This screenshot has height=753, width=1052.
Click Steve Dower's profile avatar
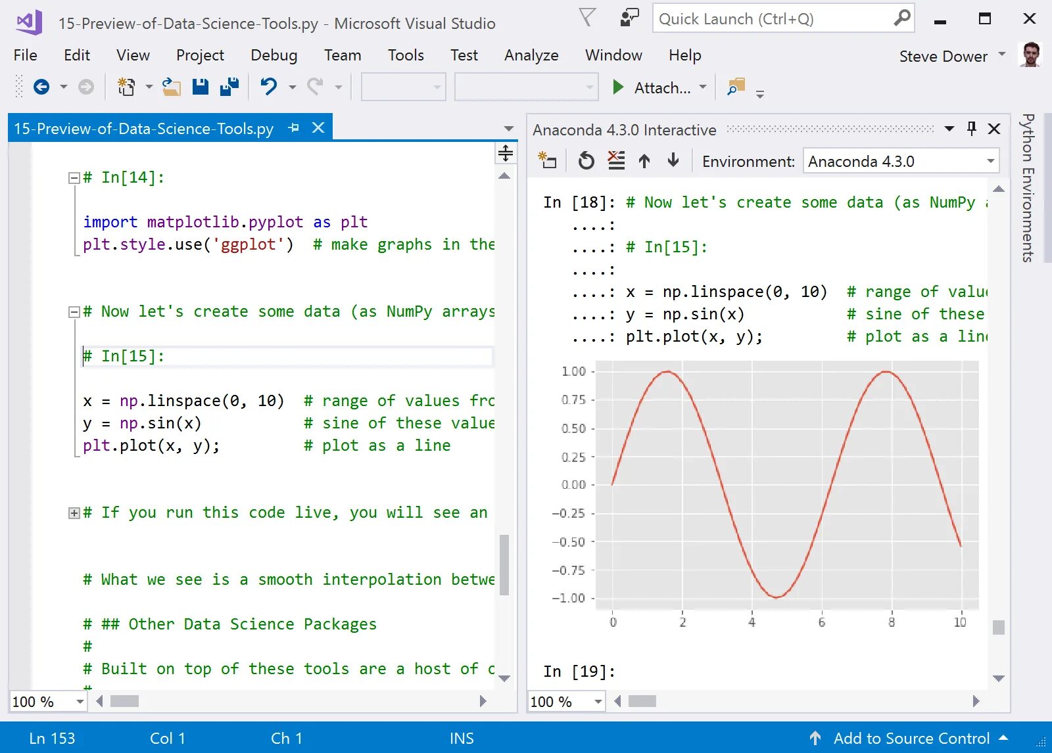tap(1030, 55)
